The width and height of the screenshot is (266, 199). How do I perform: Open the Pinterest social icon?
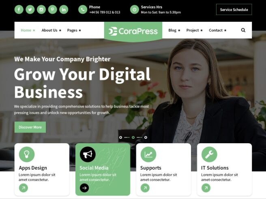coord(52,9)
